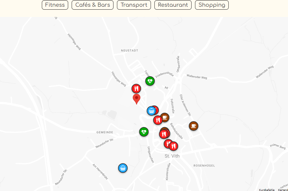Toggle the Transport filter button
The width and height of the screenshot is (288, 191).
pyautogui.click(x=134, y=5)
